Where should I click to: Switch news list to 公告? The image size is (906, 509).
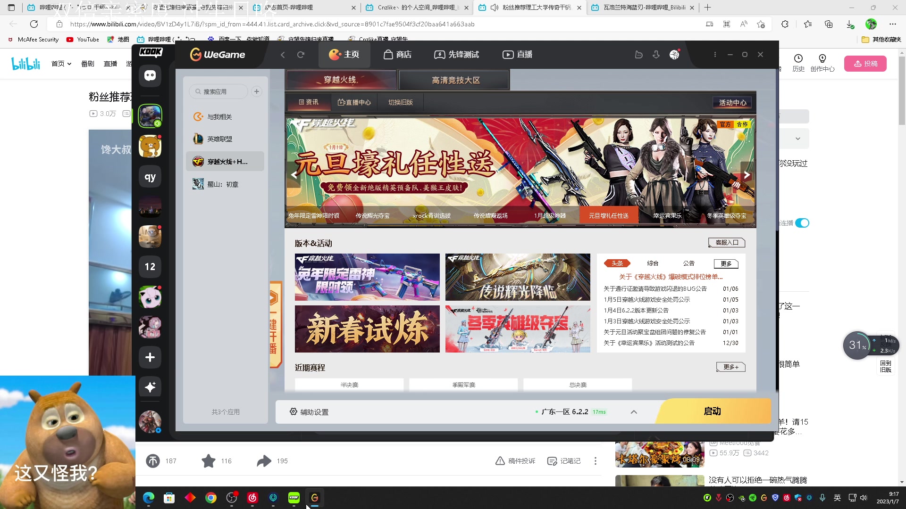click(x=689, y=263)
